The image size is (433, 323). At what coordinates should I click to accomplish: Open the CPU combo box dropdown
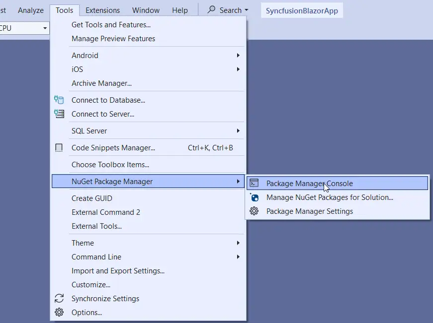(46, 28)
